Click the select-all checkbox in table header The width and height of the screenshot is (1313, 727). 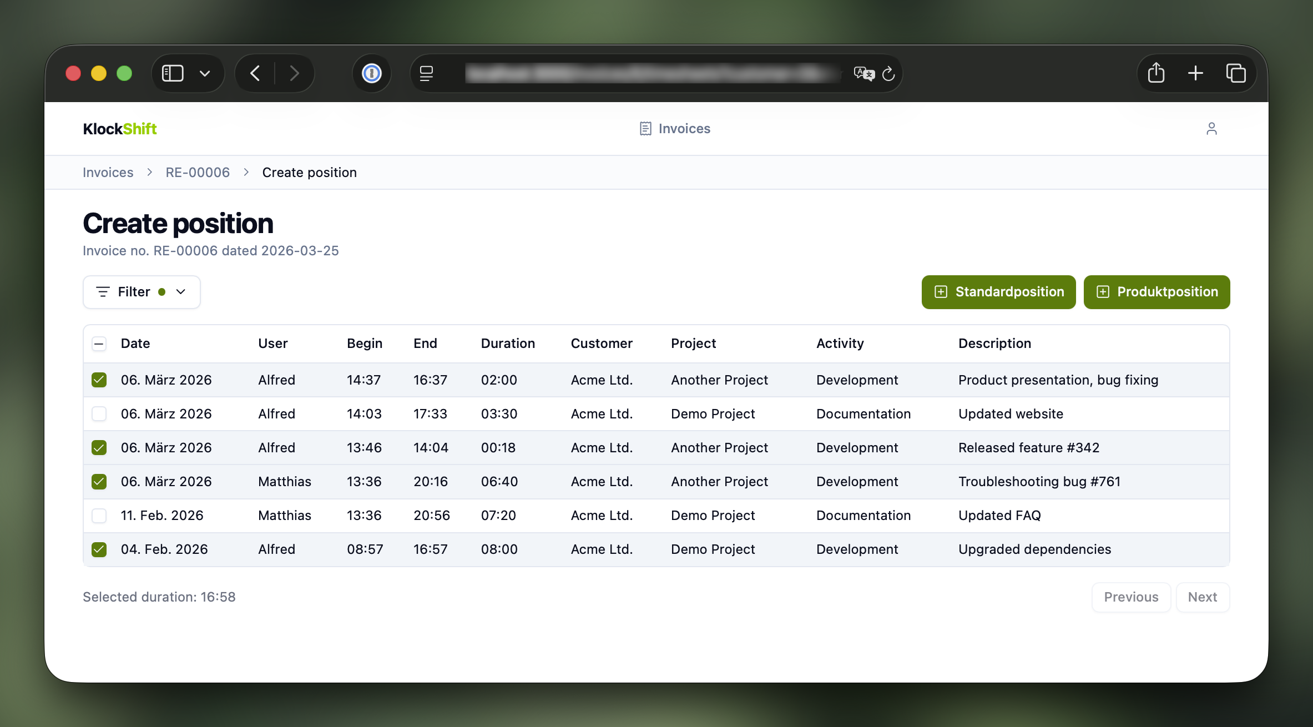click(x=99, y=344)
